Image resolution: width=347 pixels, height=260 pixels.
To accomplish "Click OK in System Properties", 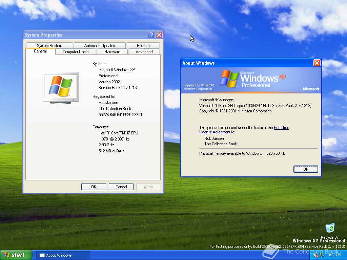I will click(94, 187).
